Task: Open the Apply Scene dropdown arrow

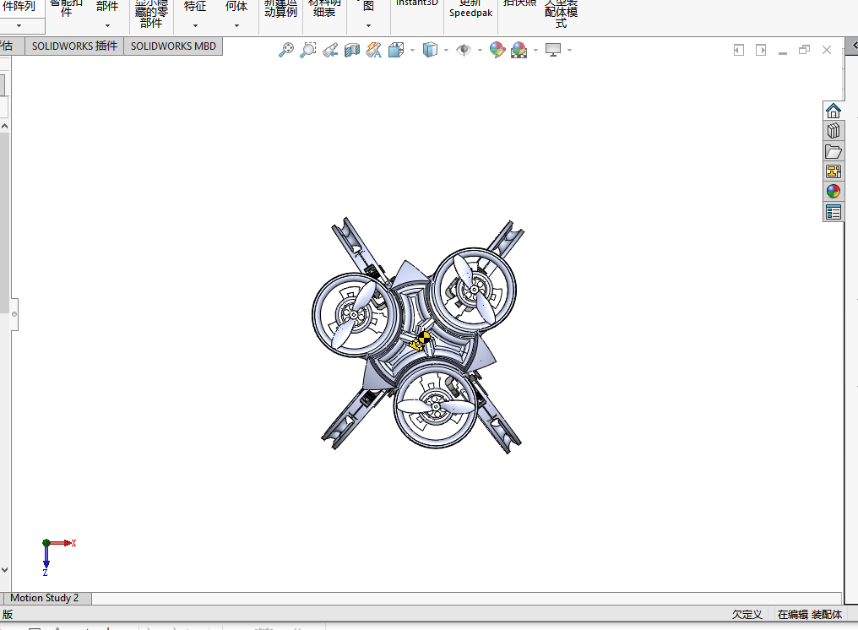Action: (x=535, y=51)
